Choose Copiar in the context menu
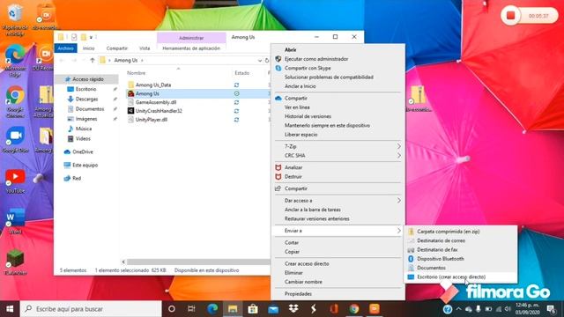The width and height of the screenshot is (564, 317). point(292,252)
